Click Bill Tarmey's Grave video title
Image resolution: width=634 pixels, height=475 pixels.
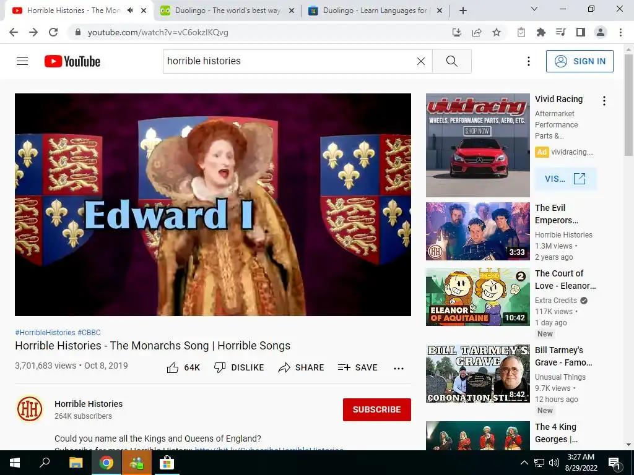click(563, 356)
